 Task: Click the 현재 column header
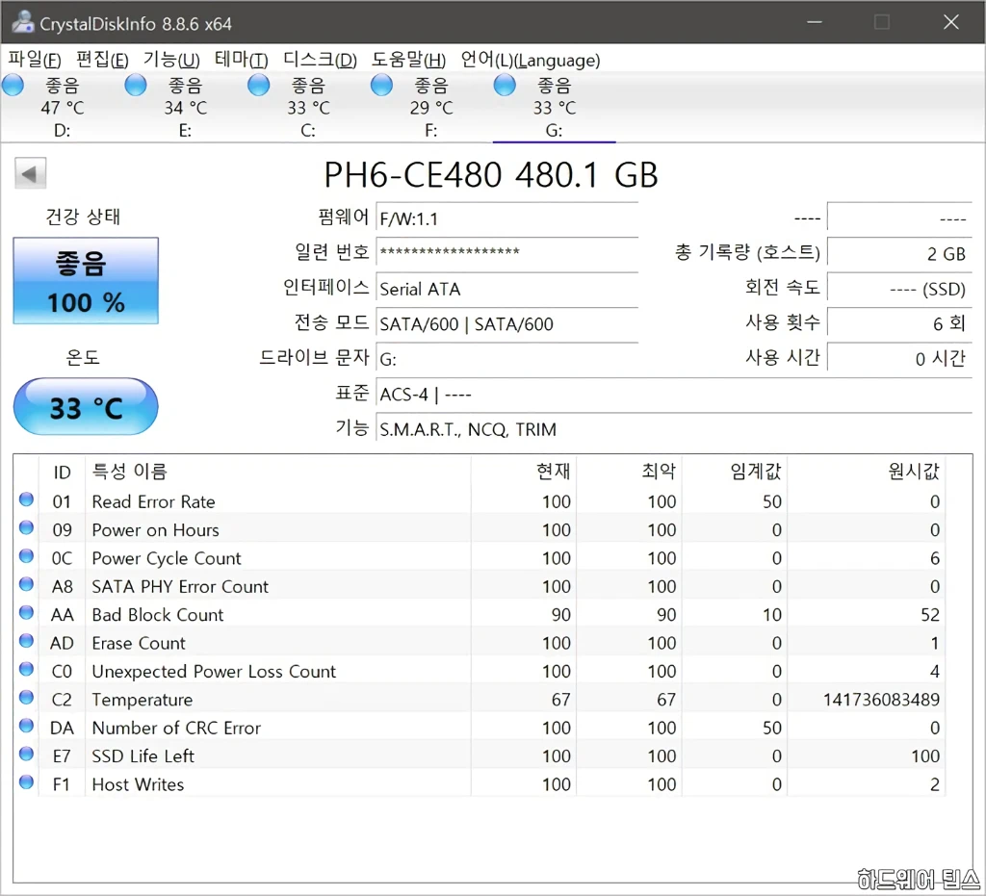click(x=523, y=472)
